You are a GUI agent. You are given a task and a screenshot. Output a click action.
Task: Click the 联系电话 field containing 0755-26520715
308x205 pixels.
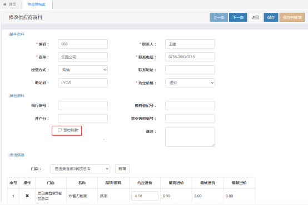pyautogui.click(x=190, y=57)
